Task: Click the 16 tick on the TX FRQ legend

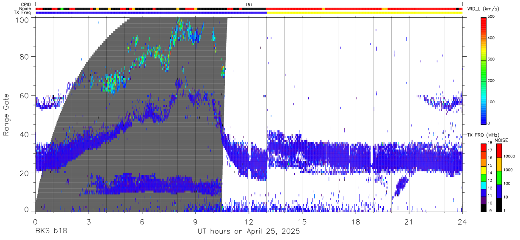Action: [x=490, y=157]
